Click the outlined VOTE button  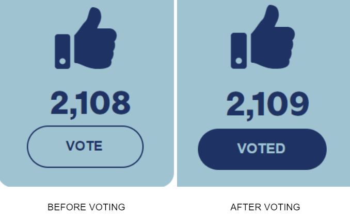[85, 147]
